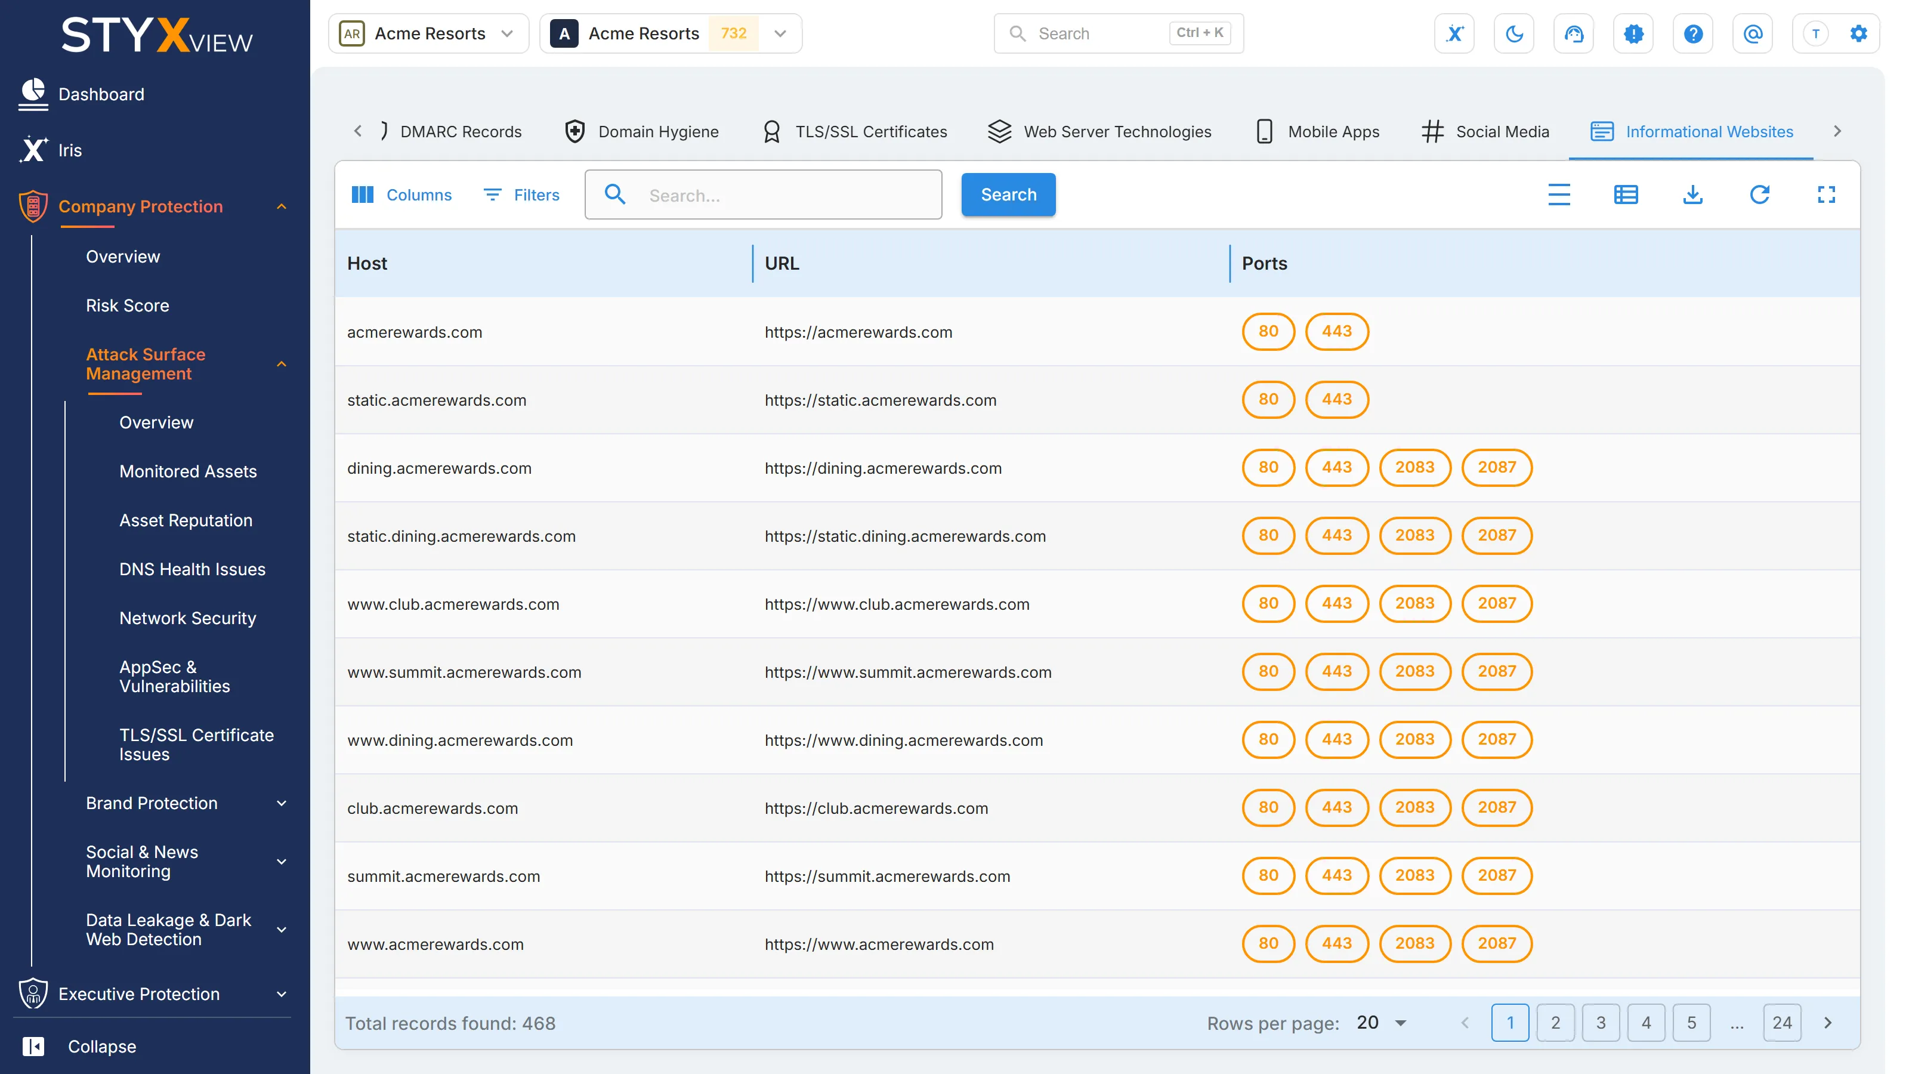Collapse the sidebar

tap(80, 1046)
